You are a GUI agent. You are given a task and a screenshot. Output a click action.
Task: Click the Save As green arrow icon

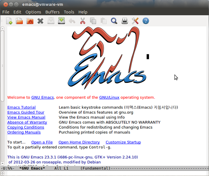point(61,21)
